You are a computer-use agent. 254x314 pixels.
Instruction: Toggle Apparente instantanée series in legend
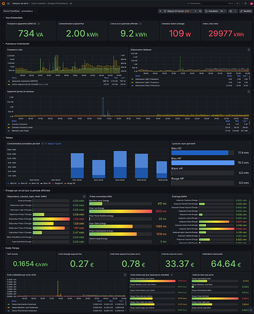(x=24, y=81)
